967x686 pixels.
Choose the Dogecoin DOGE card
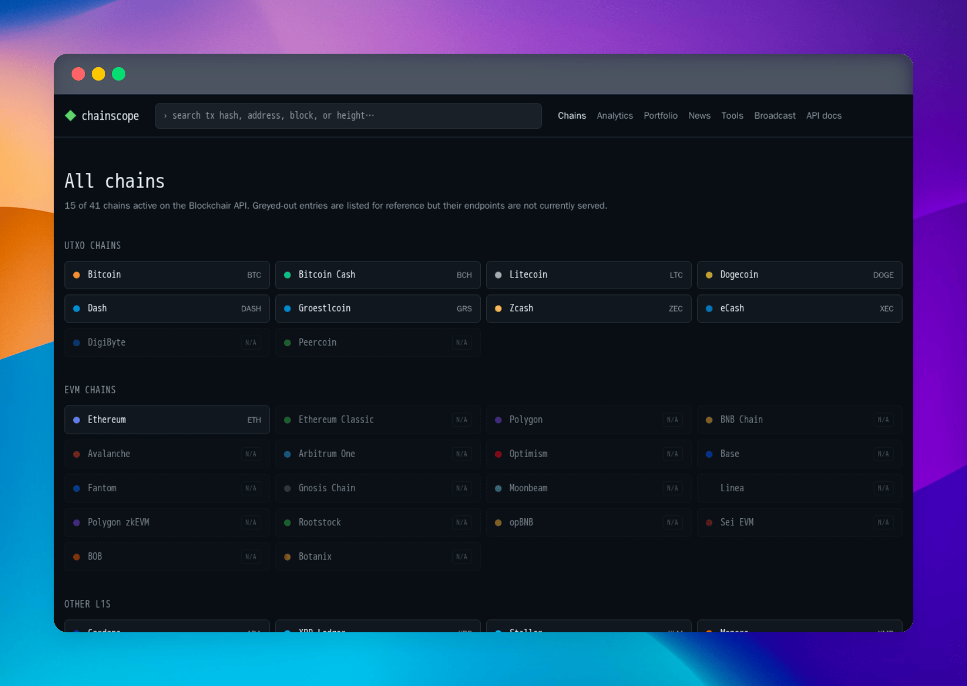point(800,275)
